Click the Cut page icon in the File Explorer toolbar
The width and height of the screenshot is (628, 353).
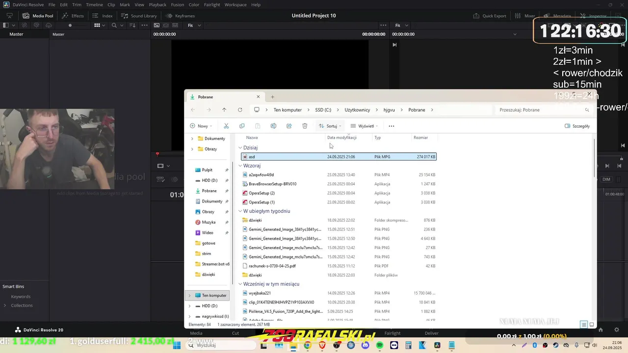click(226, 126)
